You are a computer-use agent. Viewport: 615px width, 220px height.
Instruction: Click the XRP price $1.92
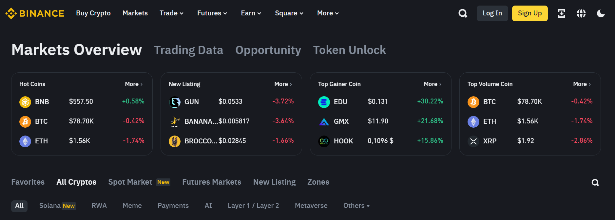526,141
